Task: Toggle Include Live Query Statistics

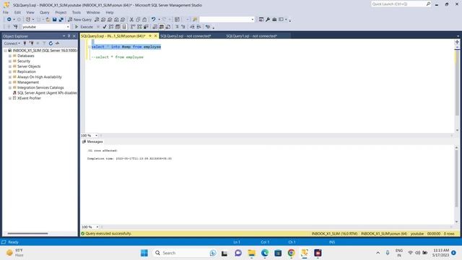Action: (139, 27)
